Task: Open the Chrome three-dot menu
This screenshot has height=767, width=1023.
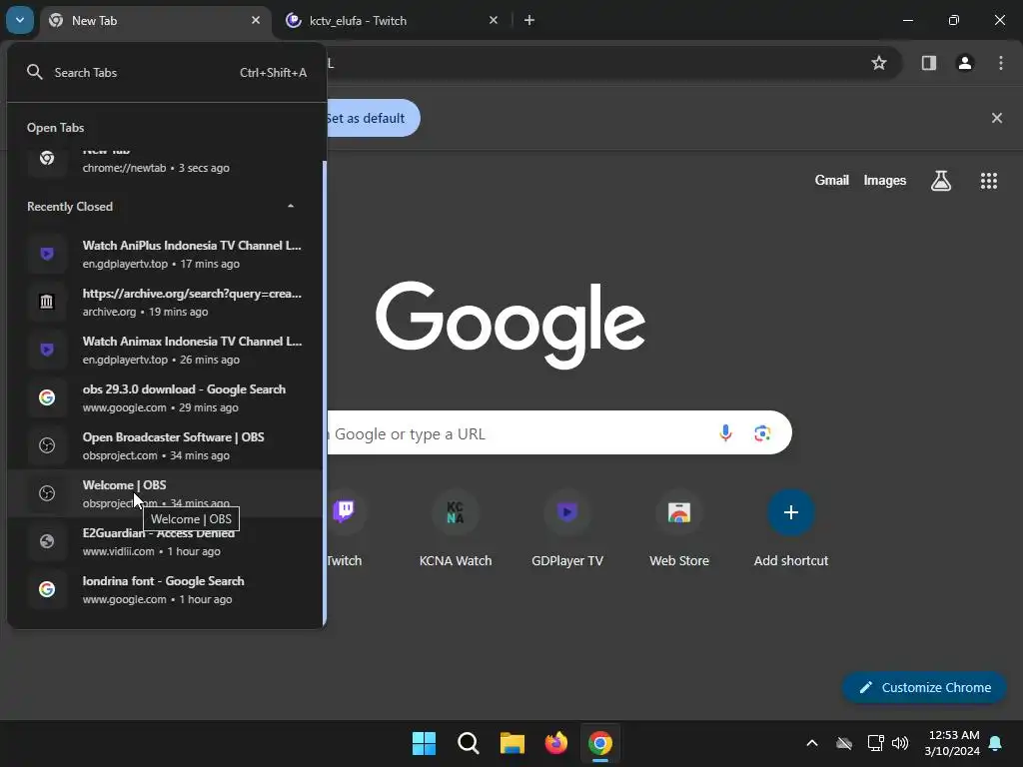Action: pyautogui.click(x=1001, y=63)
